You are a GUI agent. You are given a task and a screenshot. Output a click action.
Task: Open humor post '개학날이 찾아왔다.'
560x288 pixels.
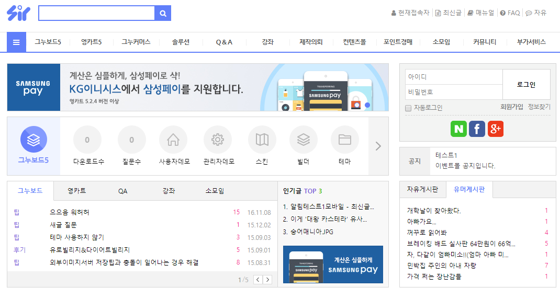click(x=434, y=211)
